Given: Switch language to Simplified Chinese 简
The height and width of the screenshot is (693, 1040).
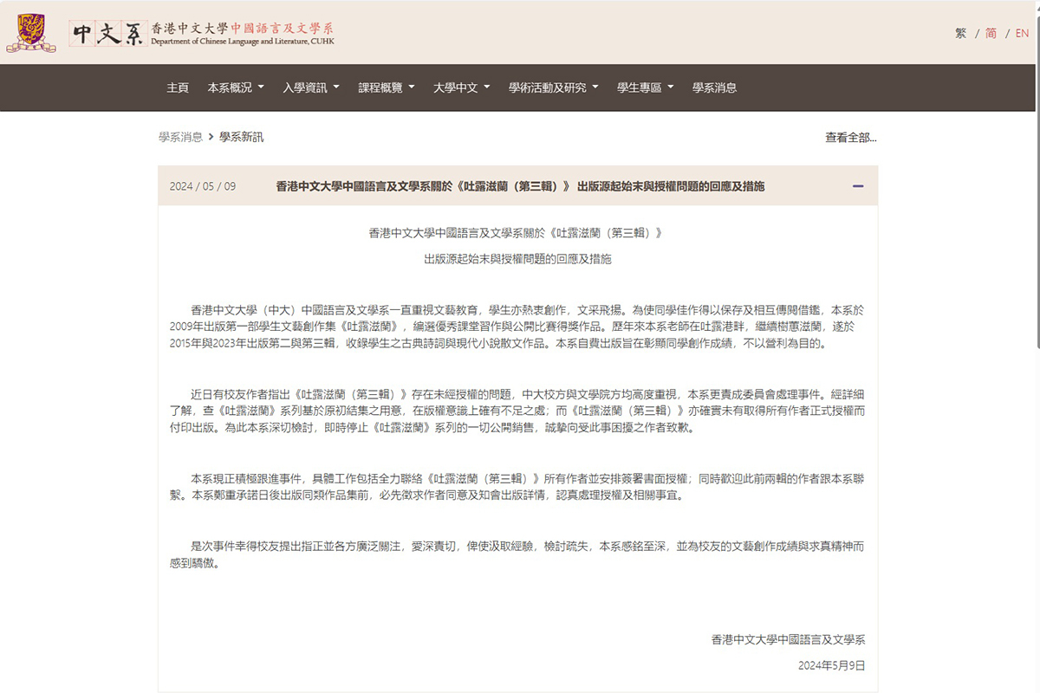Looking at the screenshot, I should [x=991, y=33].
